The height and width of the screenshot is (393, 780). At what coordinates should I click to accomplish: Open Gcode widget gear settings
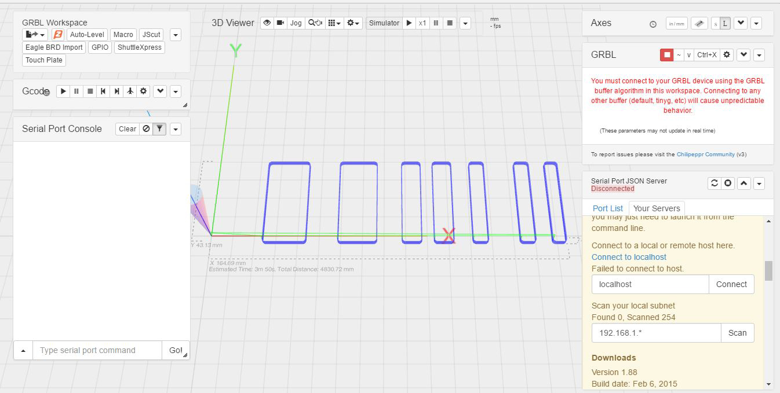tap(144, 91)
